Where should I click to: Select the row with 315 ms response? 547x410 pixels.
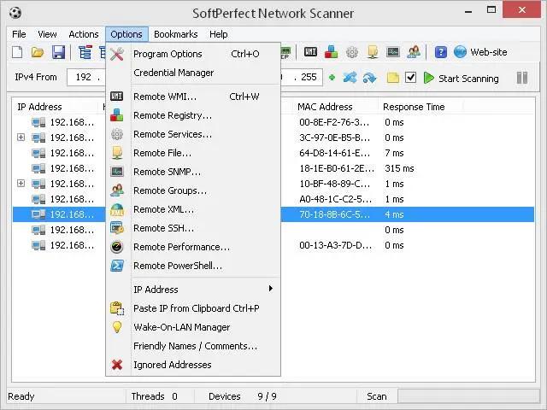pyautogui.click(x=273, y=168)
